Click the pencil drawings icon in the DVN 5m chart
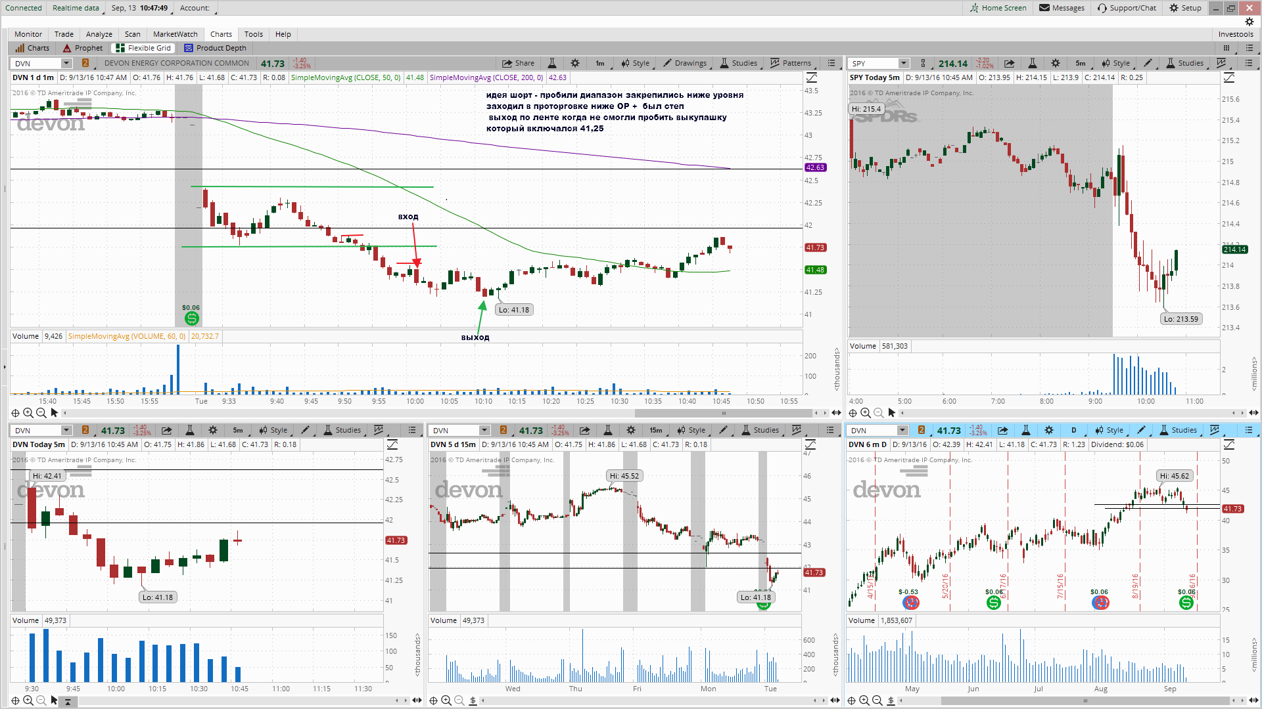1262x709 pixels. (305, 430)
